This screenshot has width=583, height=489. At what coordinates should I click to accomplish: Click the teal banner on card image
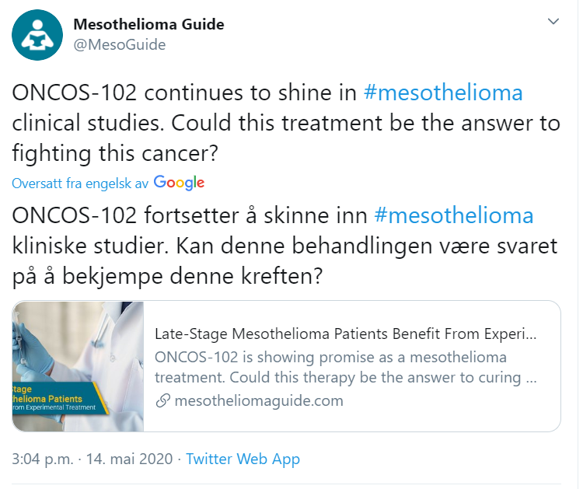click(x=61, y=399)
